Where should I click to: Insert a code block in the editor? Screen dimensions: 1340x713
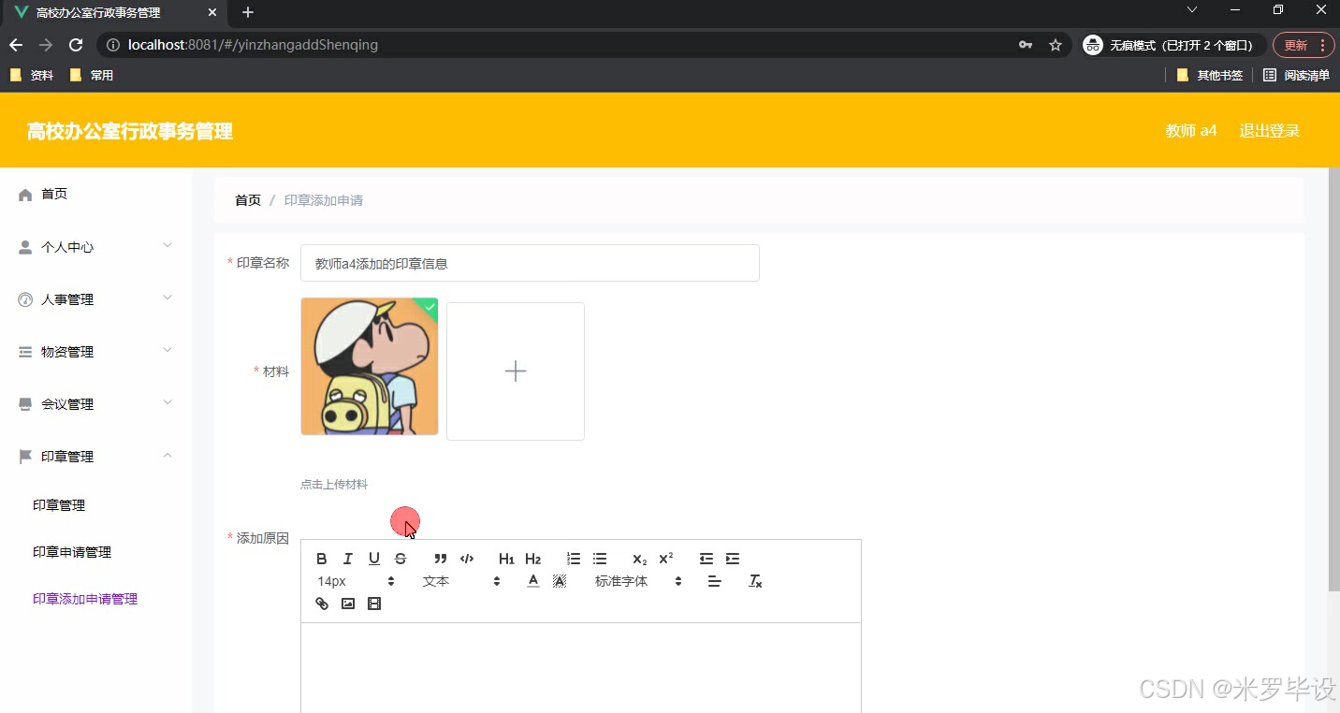point(467,559)
